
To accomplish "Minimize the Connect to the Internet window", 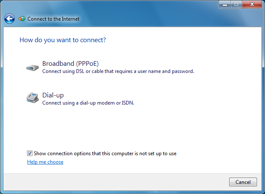I will coord(224,5).
